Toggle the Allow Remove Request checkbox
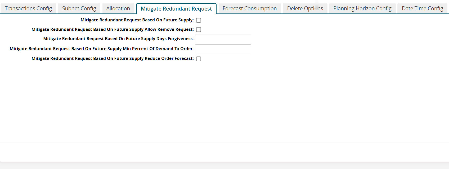Viewport: 449px width, 169px height. (199, 30)
